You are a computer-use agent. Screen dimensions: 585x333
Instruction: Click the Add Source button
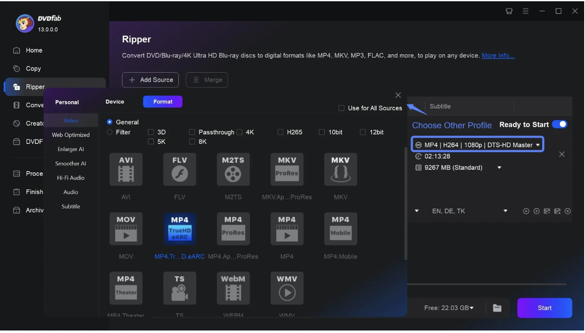tap(150, 80)
